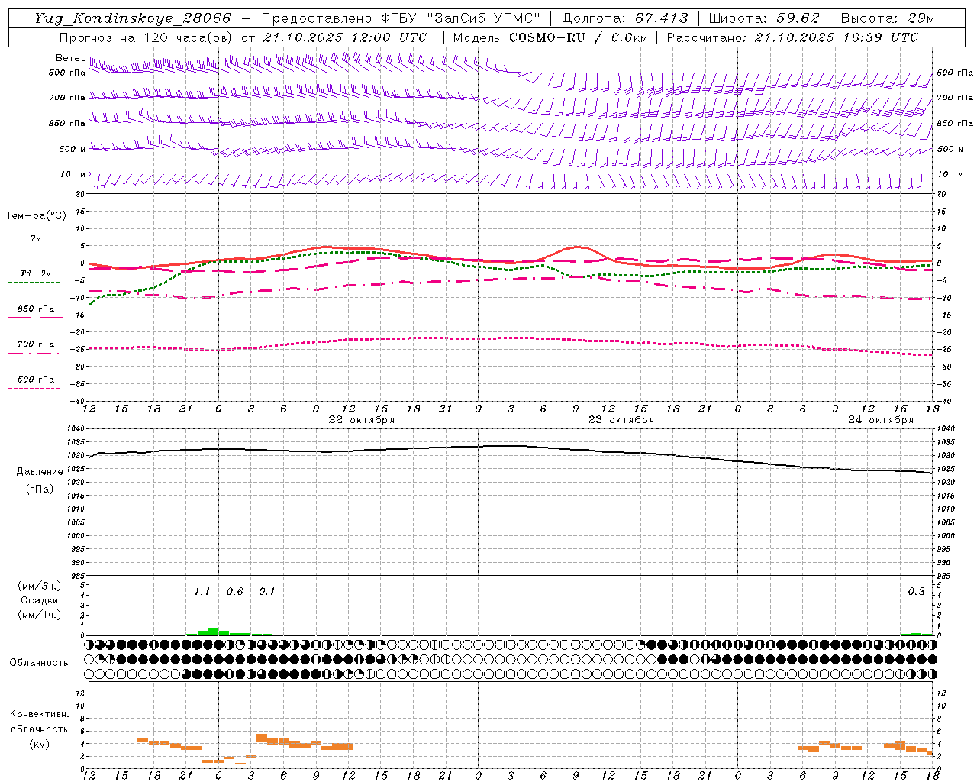Click the Модель COSMO-RU / 6.6км label
Screen dimensions: 977x782
(550, 37)
